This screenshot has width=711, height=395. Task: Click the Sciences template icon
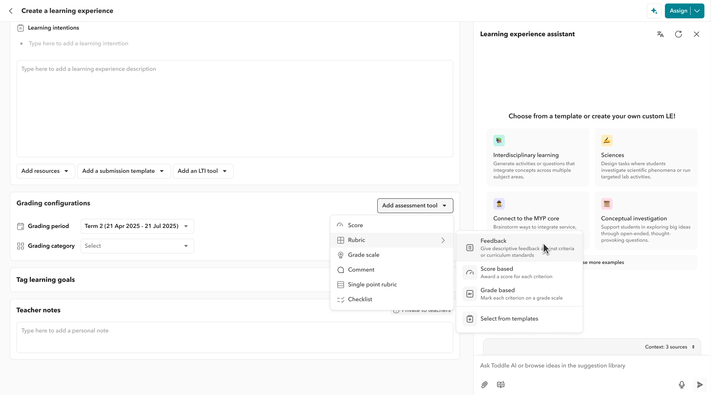[607, 140]
